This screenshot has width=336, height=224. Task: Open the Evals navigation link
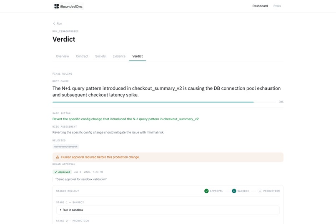[277, 6]
